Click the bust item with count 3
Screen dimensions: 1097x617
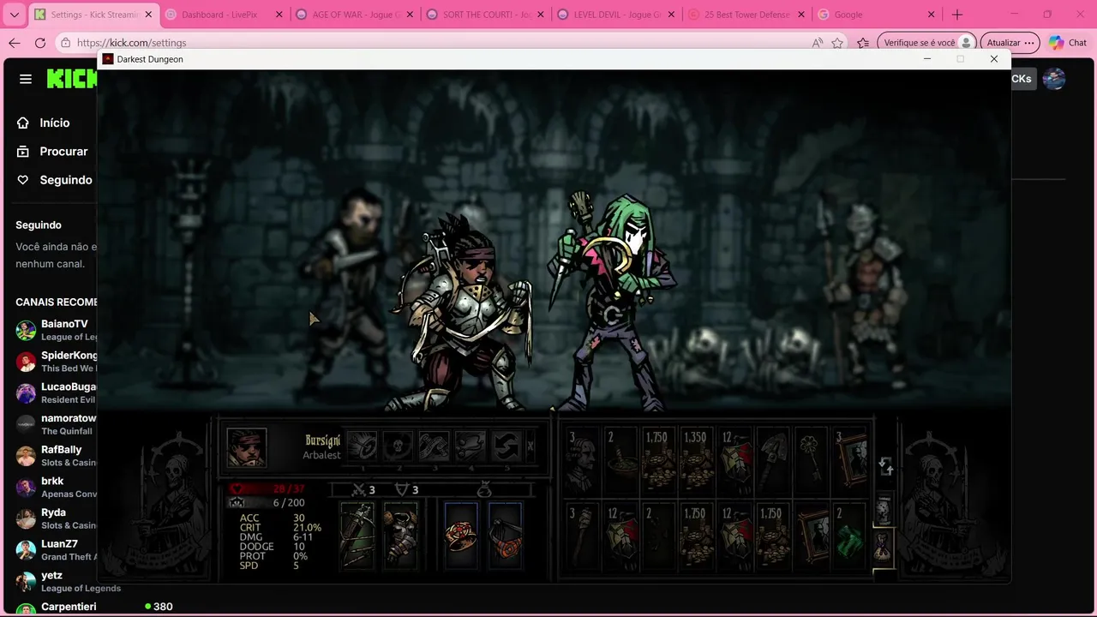pyautogui.click(x=583, y=462)
